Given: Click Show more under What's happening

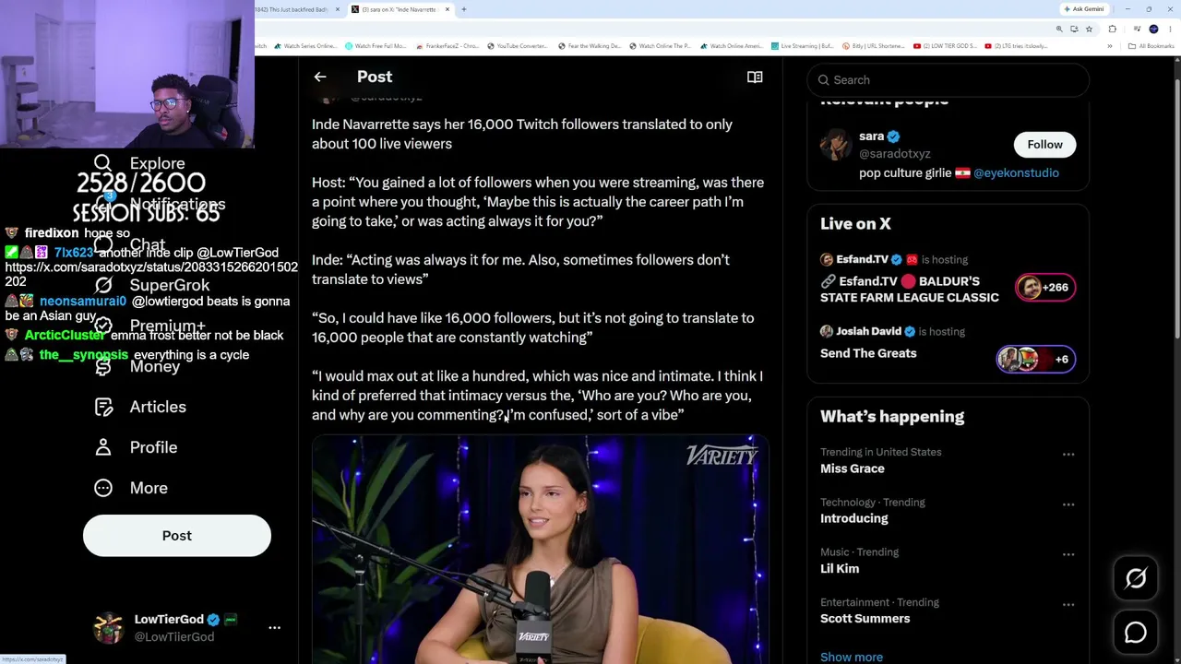Looking at the screenshot, I should 852,657.
